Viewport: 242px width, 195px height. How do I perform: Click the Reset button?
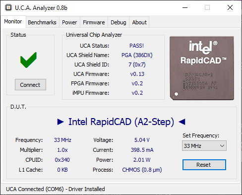click(x=204, y=165)
